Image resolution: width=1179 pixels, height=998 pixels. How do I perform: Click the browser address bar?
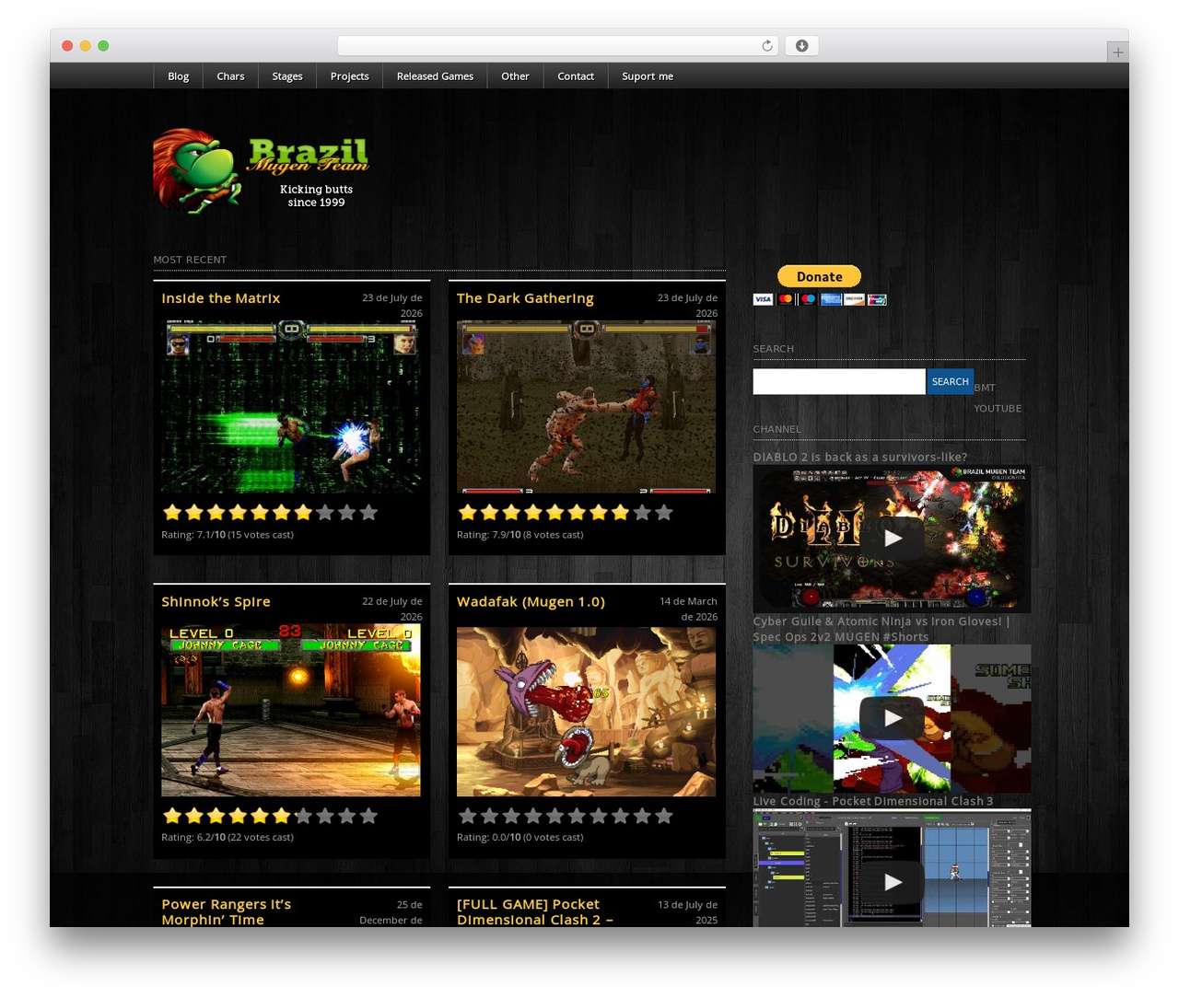point(557,46)
